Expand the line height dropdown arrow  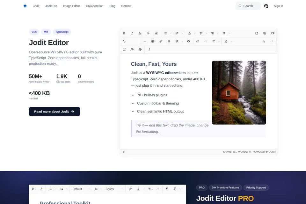click(229, 33)
